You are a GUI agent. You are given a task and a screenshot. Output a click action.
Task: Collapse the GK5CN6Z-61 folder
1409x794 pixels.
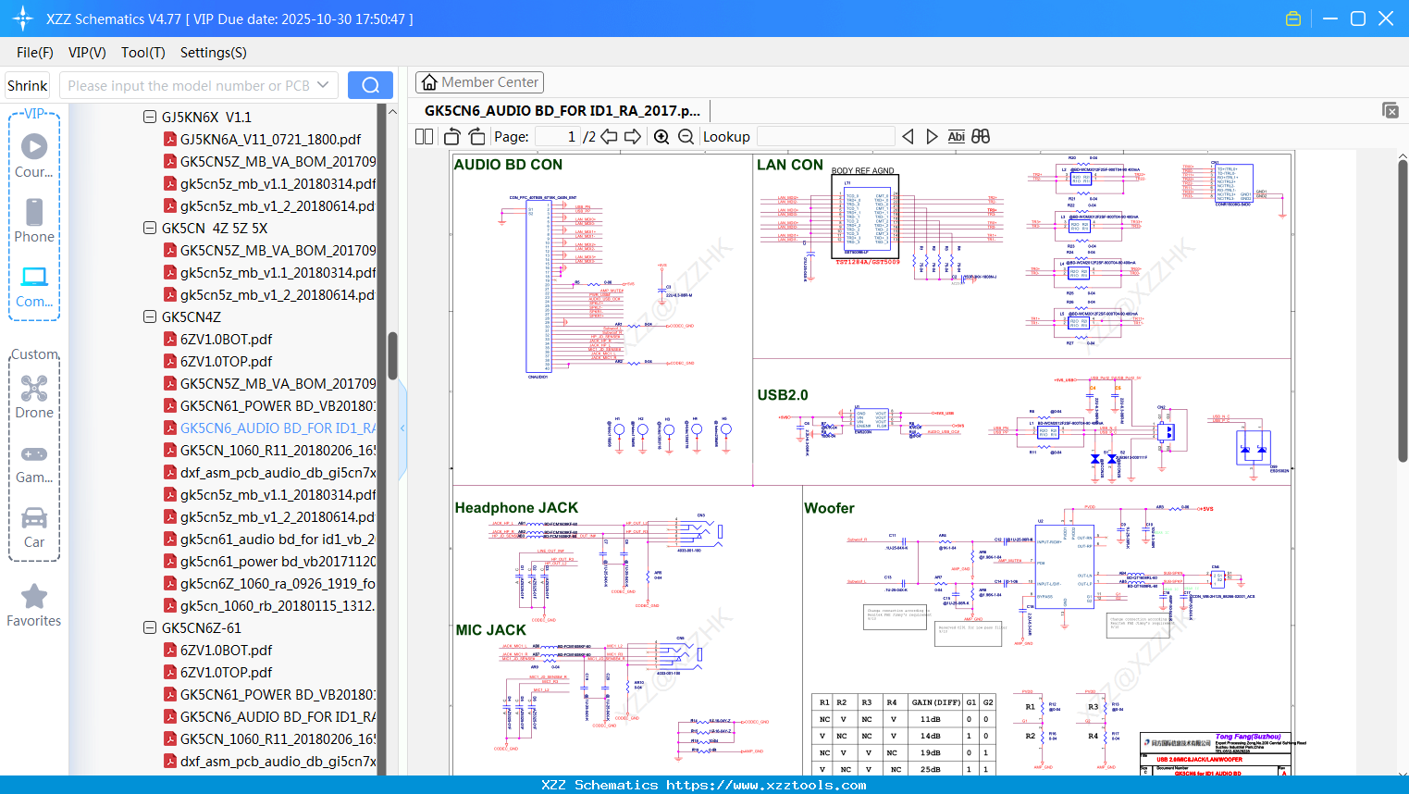(150, 628)
